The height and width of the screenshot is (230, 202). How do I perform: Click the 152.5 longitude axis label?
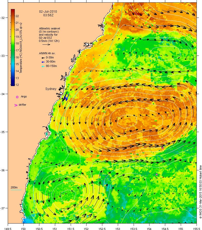(102, 229)
